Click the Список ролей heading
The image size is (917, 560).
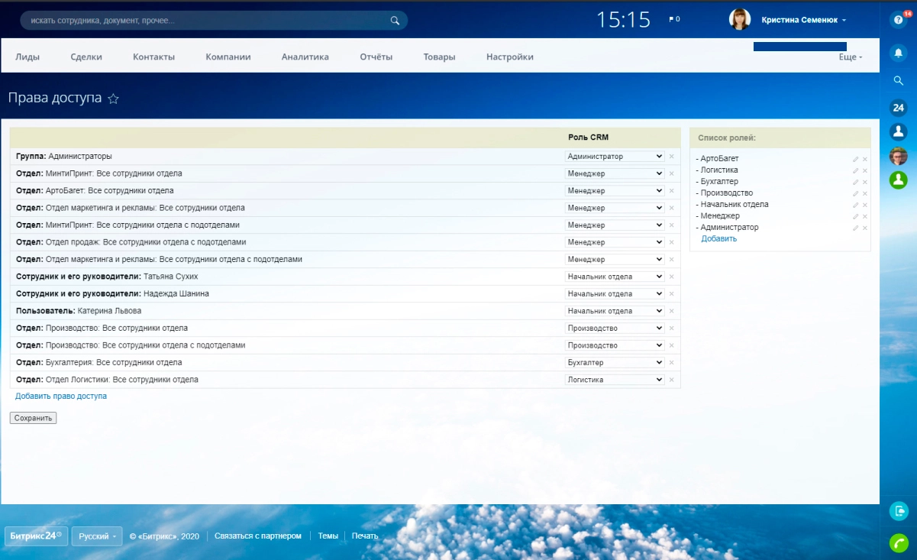pos(727,138)
